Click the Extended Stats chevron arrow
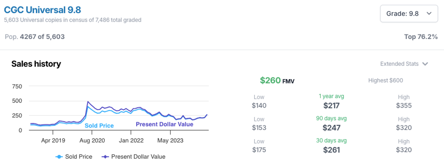 [x=425, y=64]
